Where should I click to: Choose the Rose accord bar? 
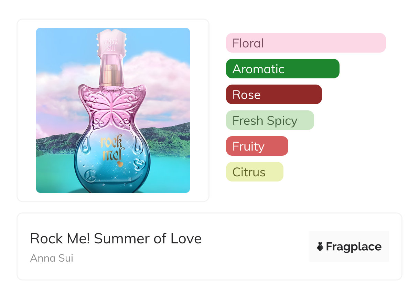tap(273, 95)
